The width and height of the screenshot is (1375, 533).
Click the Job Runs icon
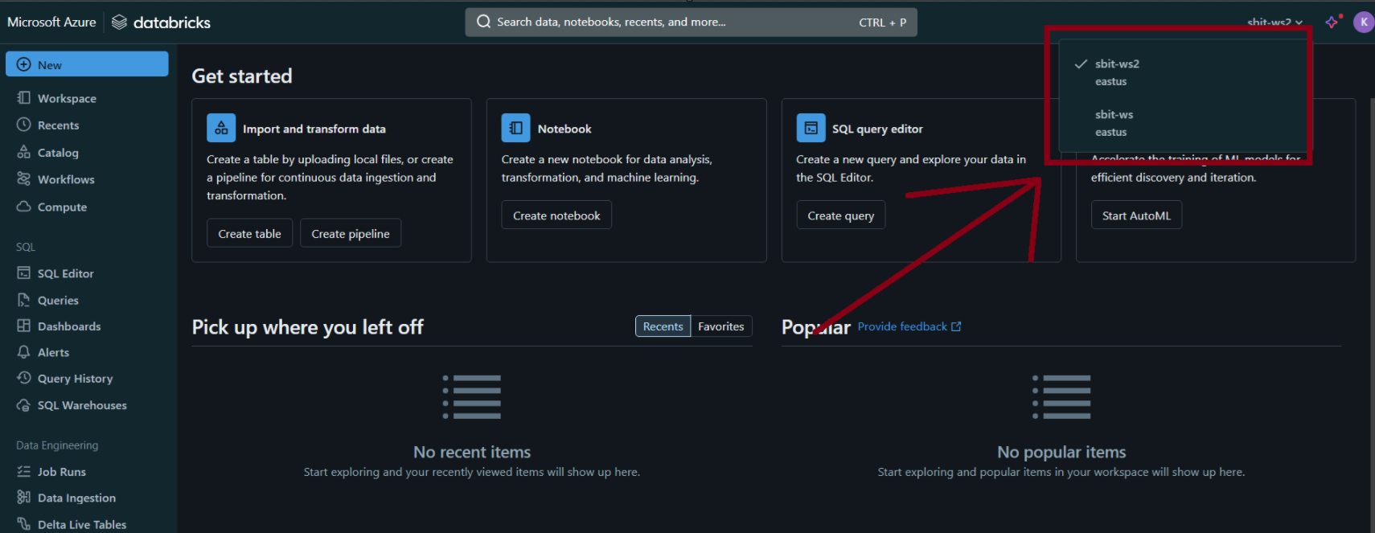(24, 471)
